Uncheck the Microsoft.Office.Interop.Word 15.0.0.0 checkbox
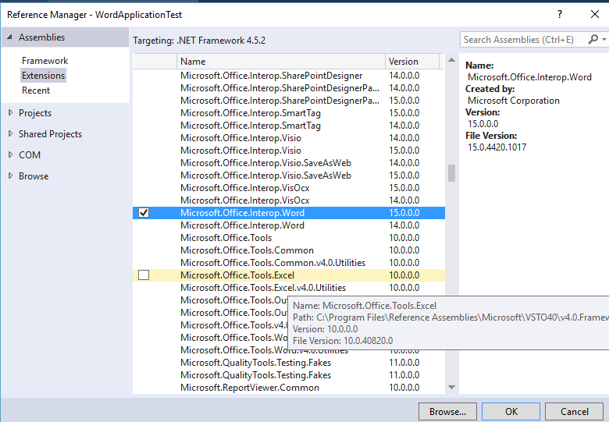609x422 pixels. (144, 212)
